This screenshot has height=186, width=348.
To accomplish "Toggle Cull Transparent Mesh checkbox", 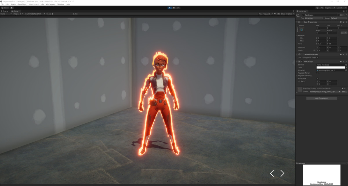I will coord(318,57).
